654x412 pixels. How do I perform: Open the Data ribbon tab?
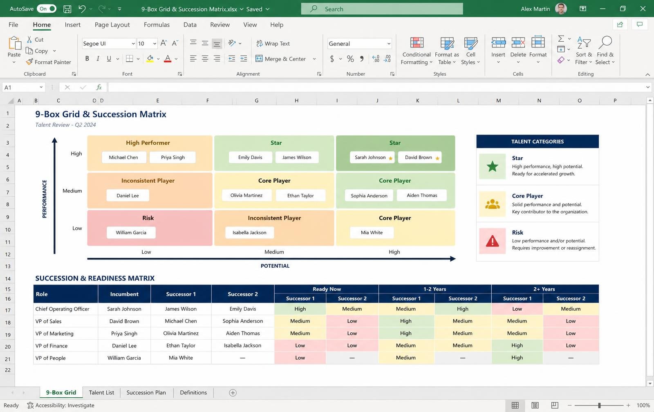point(190,25)
